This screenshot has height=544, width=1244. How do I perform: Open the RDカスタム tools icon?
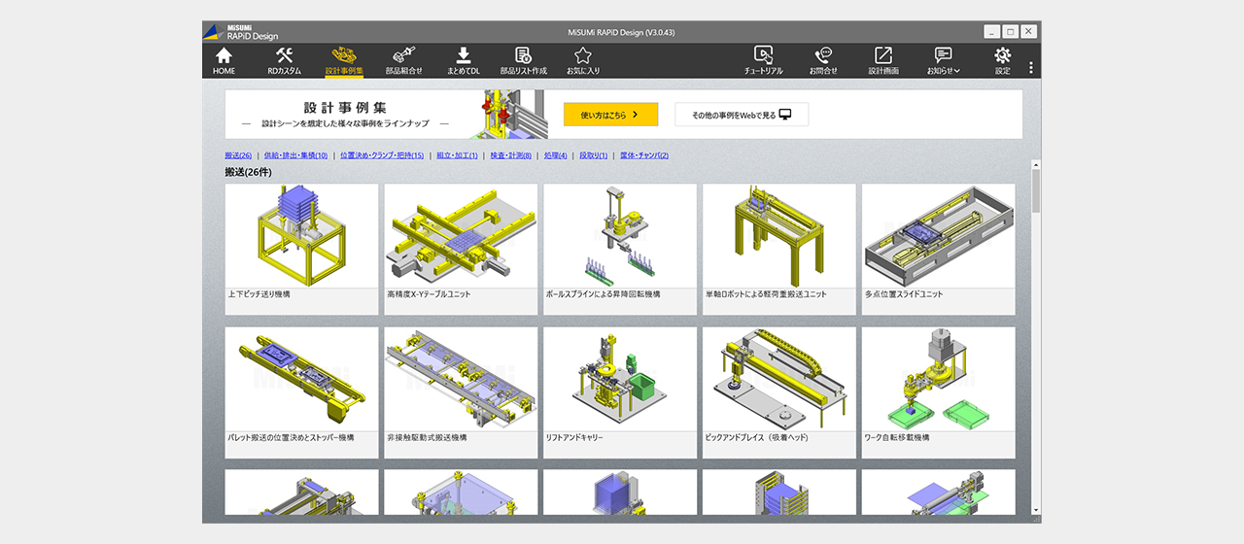point(284,60)
